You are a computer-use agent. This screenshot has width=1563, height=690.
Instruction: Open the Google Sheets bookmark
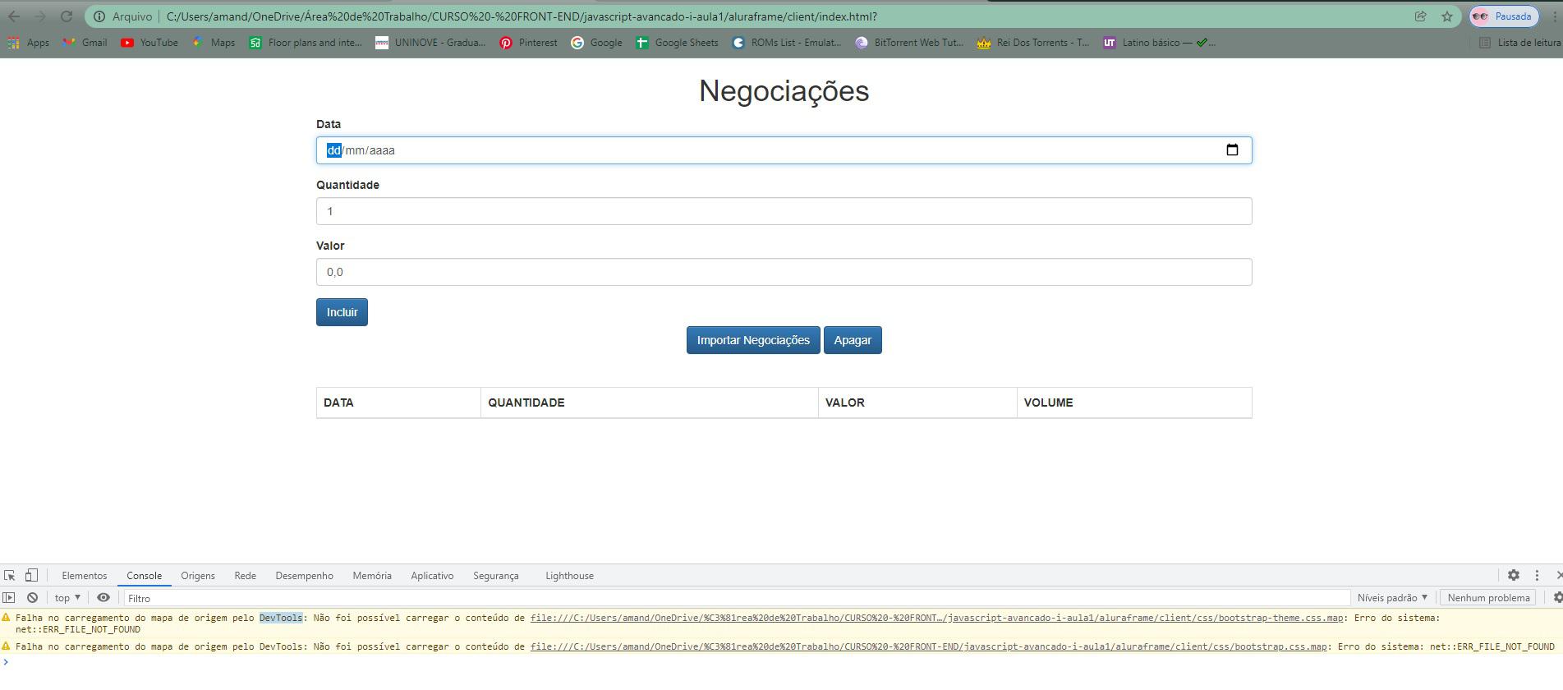click(677, 43)
